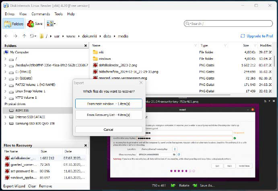The image size is (278, 191).
Task: Click breadcrumb segment www
Action: [71, 36]
